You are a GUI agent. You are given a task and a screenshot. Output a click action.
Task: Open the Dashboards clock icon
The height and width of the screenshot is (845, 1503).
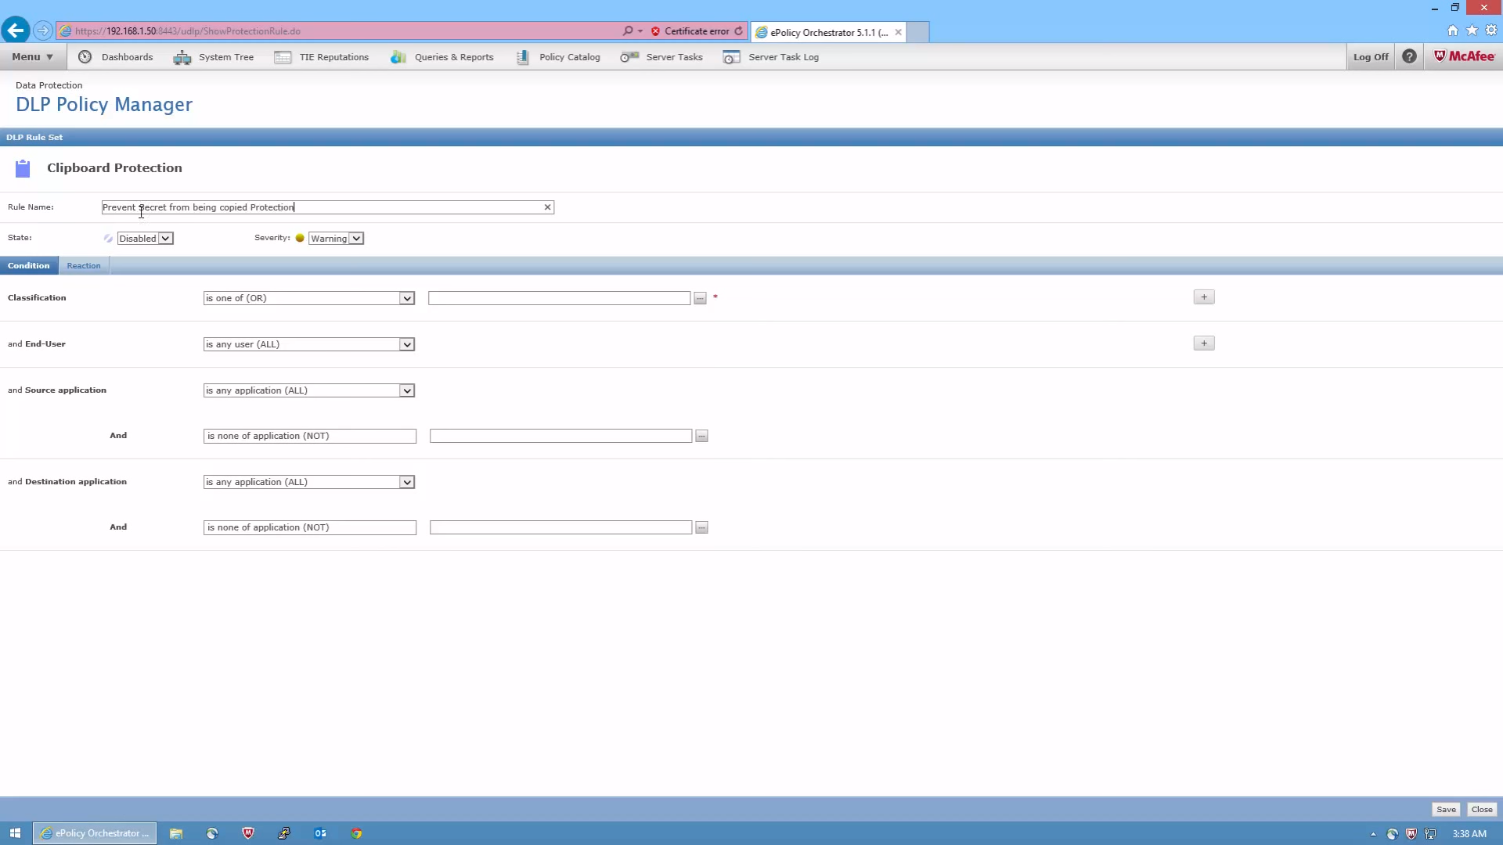coord(85,57)
